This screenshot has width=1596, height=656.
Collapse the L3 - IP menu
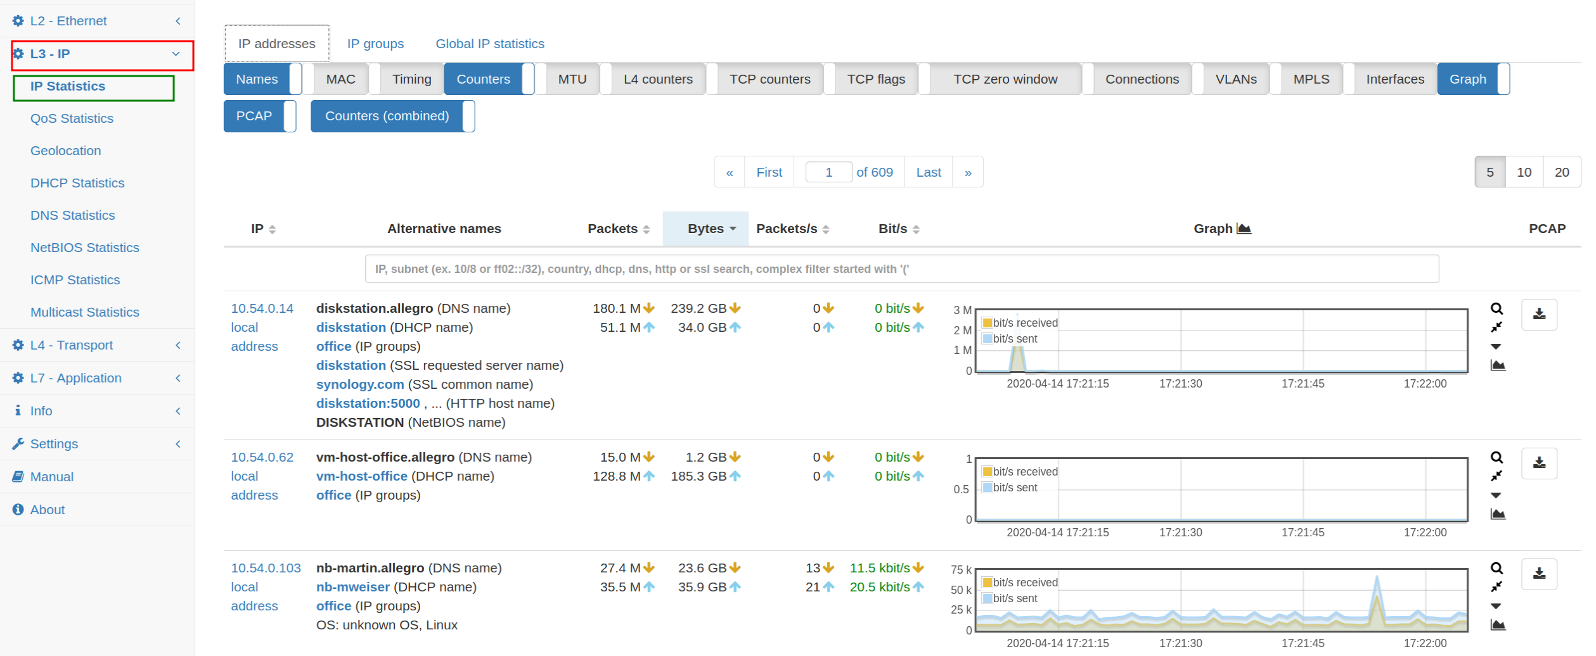coord(102,54)
